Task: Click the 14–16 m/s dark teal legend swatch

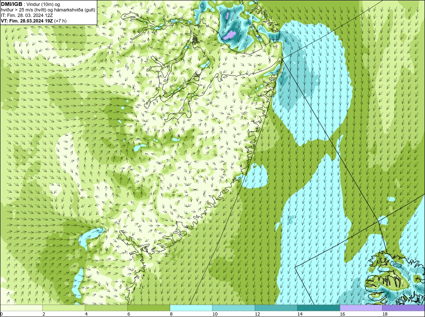Action: 318,308
